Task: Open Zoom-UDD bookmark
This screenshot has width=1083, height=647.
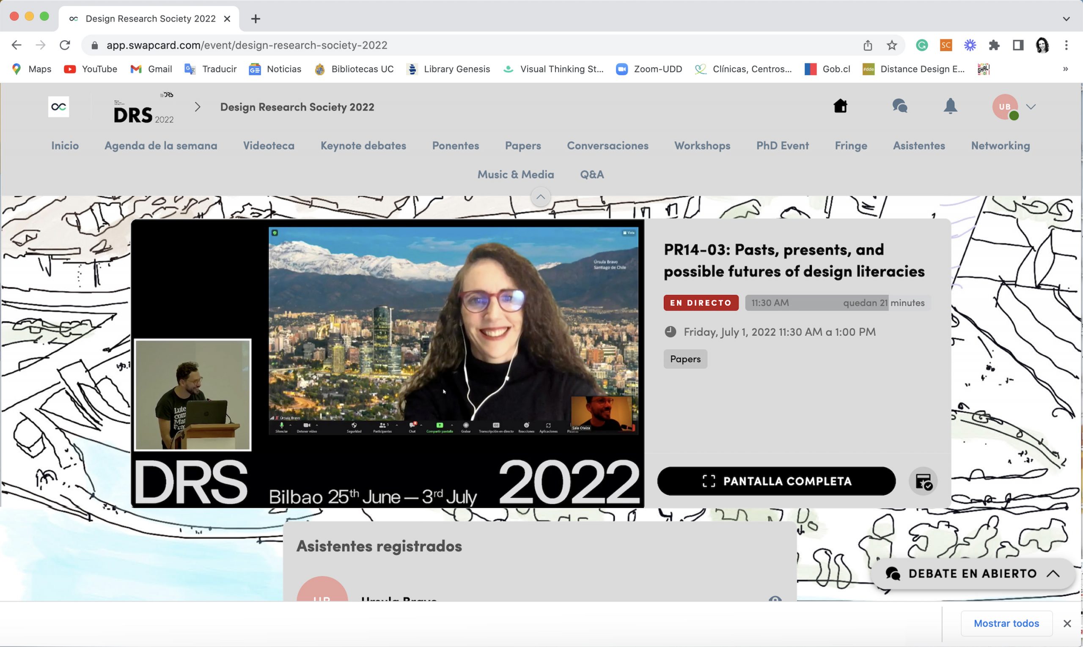Action: [x=649, y=69]
